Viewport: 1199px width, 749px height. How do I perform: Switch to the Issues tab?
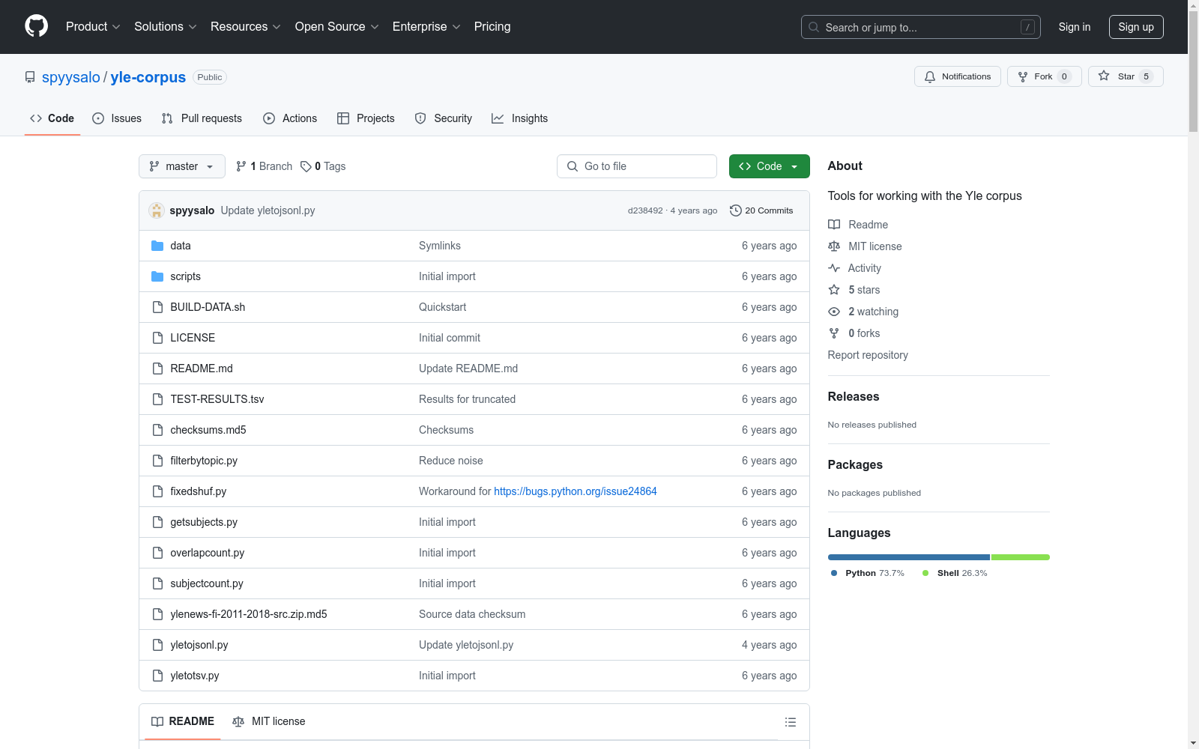(x=117, y=118)
